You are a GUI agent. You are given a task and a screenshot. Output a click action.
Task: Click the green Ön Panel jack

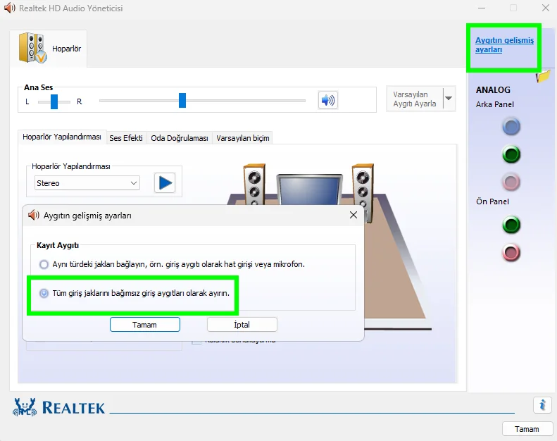click(511, 225)
